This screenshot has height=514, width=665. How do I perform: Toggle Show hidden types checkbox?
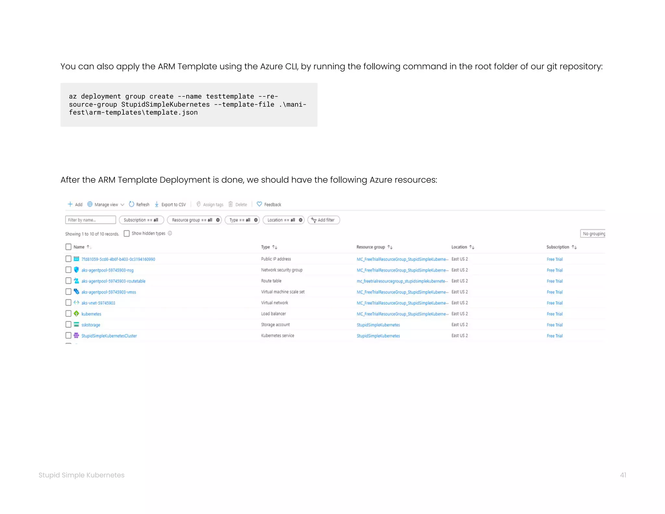127,233
